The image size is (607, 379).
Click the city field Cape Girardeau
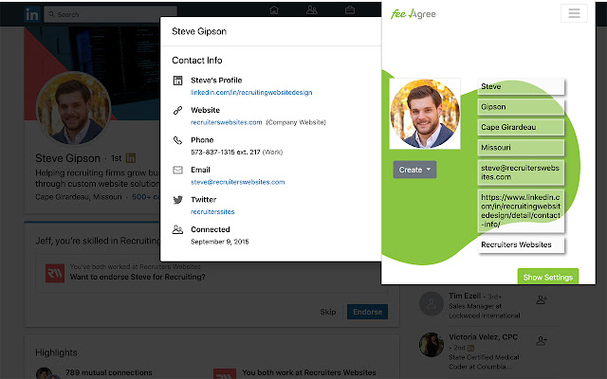pyautogui.click(x=521, y=127)
